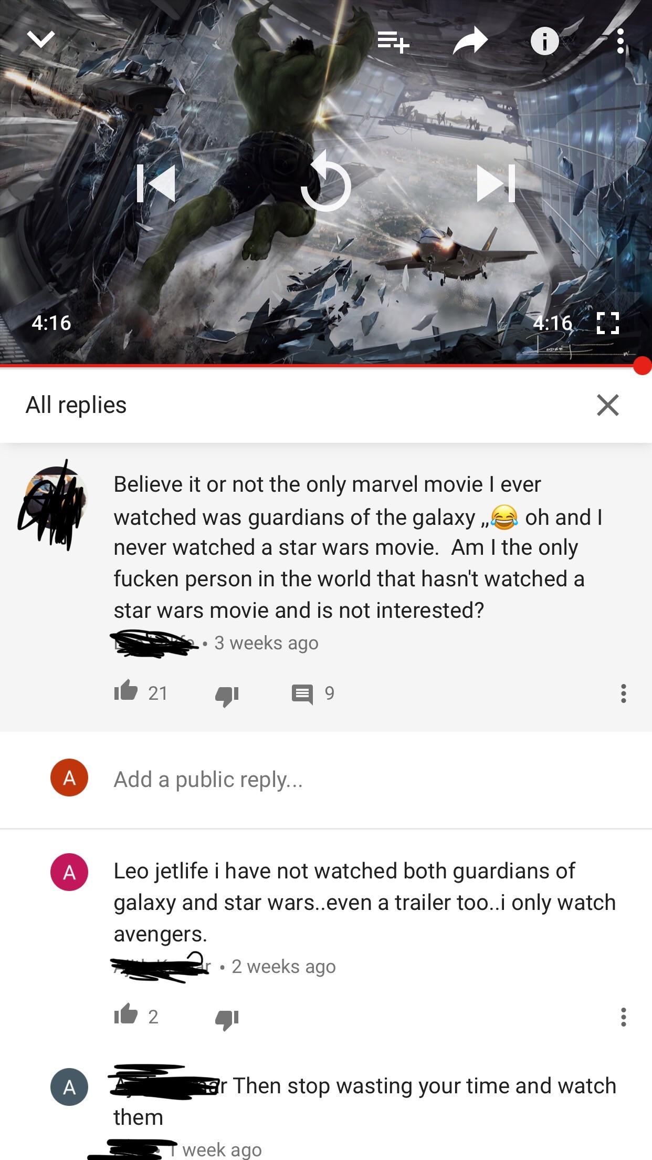Viewport: 652px width, 1160px height.
Task: Open options menu for the avengers reply
Action: pyautogui.click(x=623, y=1017)
